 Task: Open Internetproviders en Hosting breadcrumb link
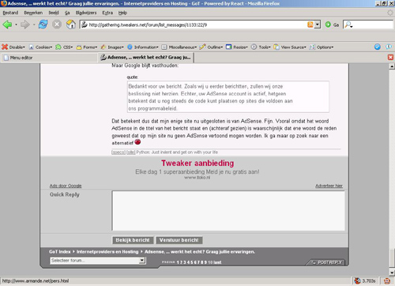point(107,252)
